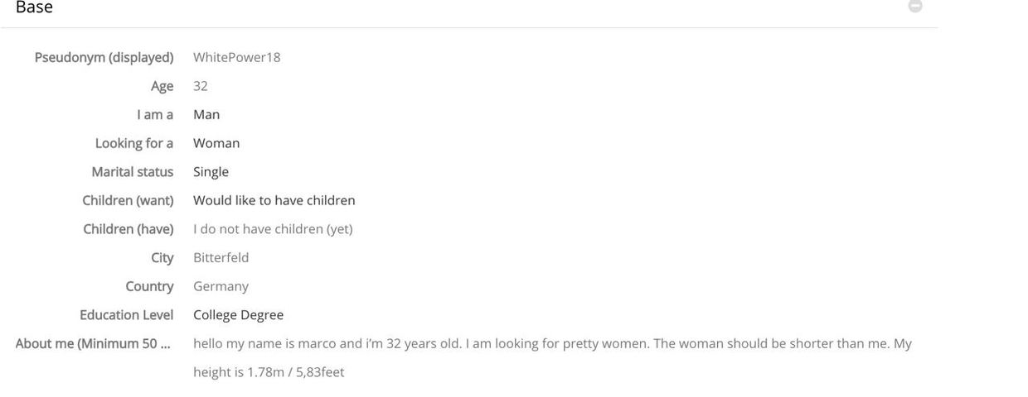Click the 'Children (want)' label
Screen dimensions: 1028x397
(x=128, y=200)
